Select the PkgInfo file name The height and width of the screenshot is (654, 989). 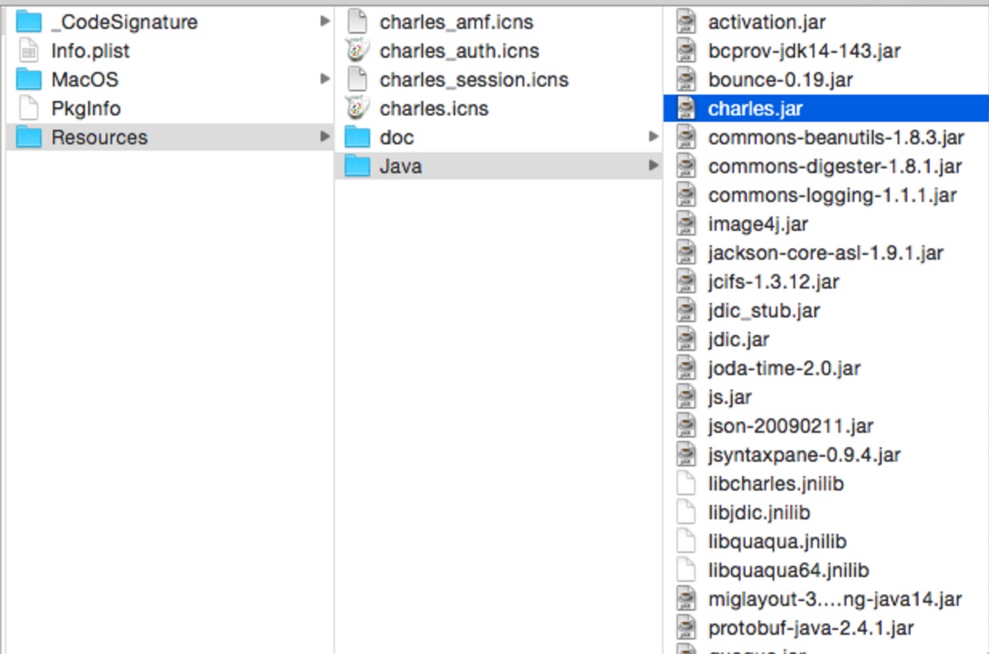[x=86, y=108]
